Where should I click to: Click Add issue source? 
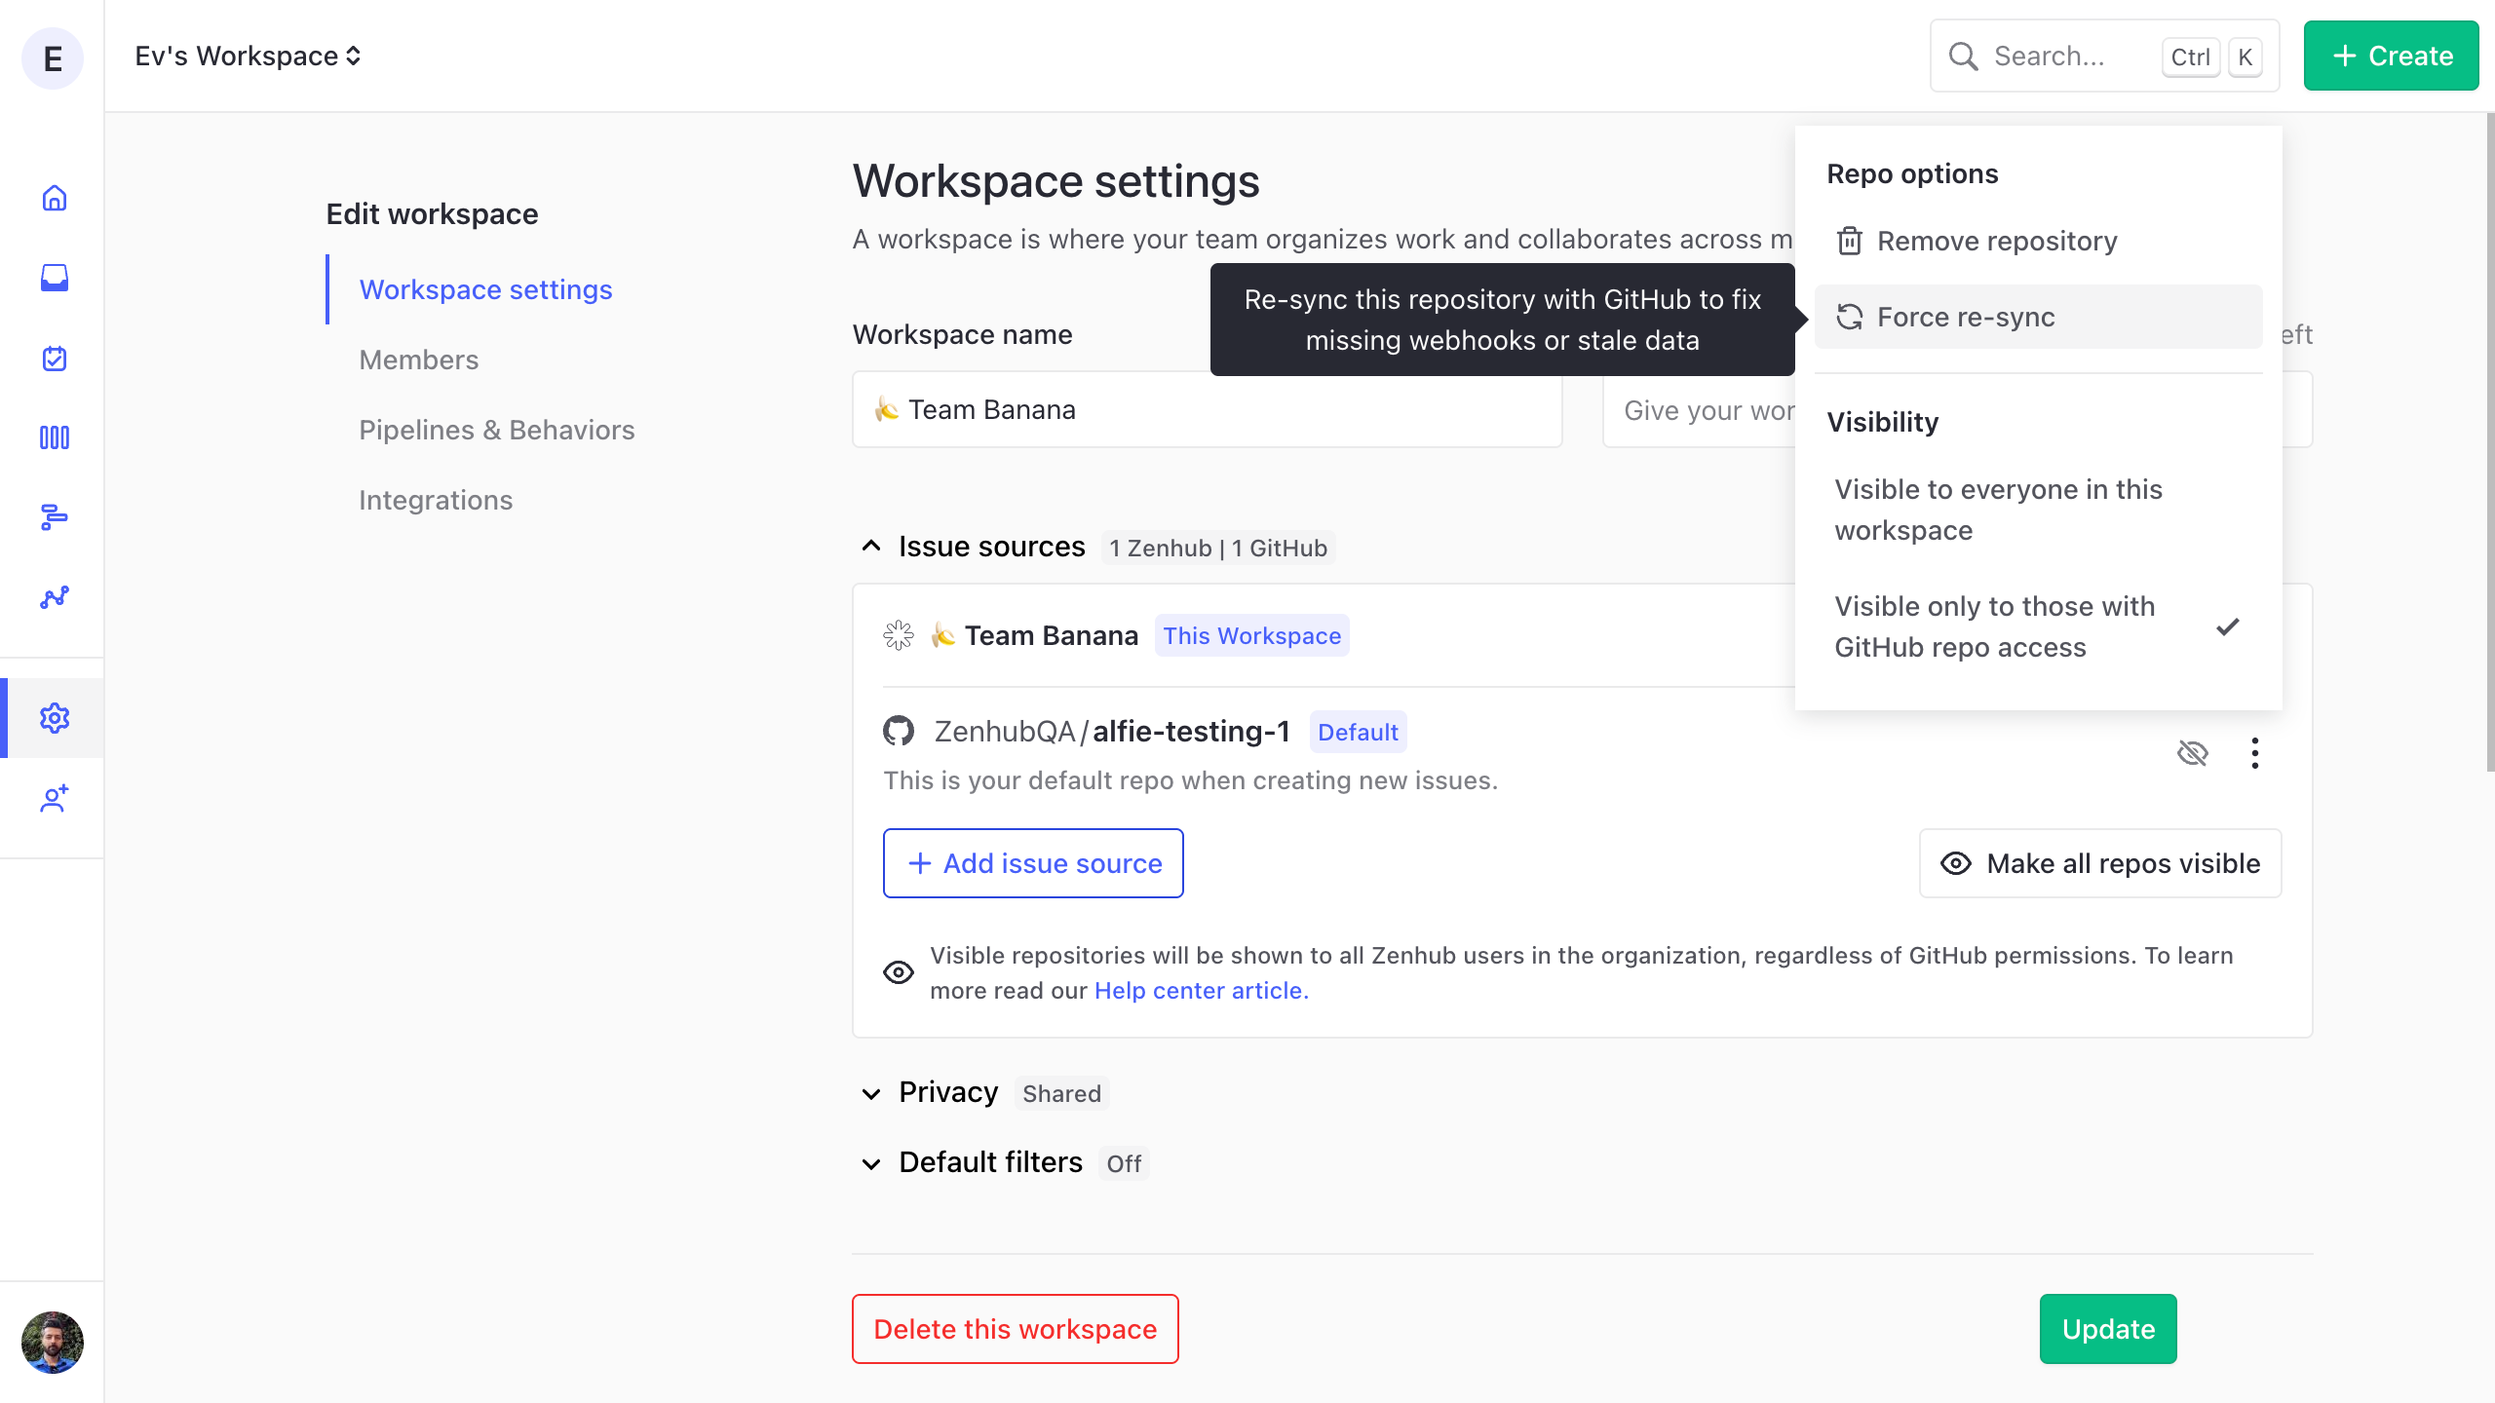(1033, 863)
